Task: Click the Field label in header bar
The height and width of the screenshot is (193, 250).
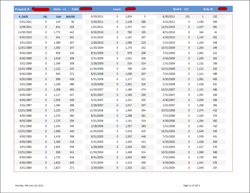Action: pos(75,9)
